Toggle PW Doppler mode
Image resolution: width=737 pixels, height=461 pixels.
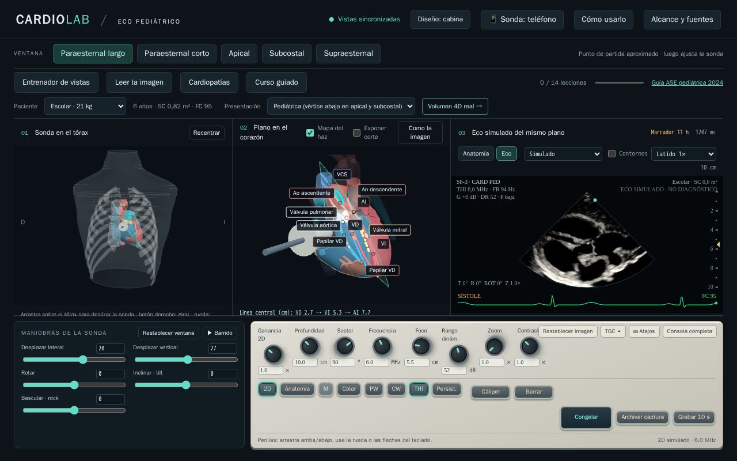point(374,389)
